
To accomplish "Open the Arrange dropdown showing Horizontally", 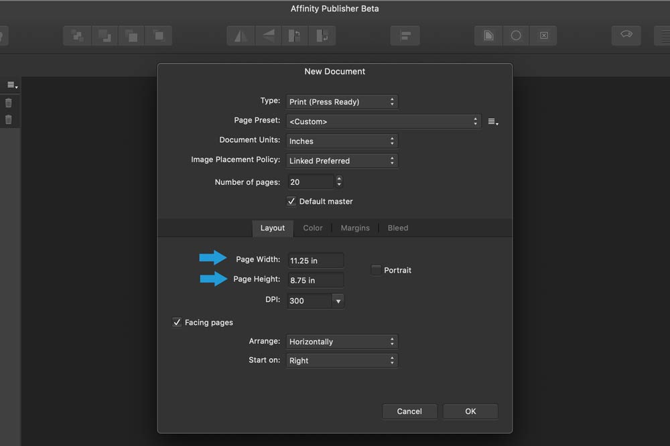I will pos(342,342).
